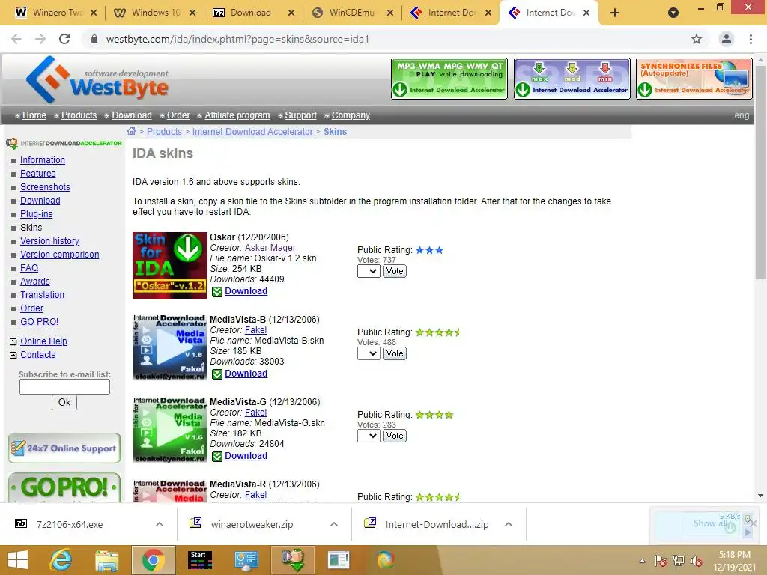Click Chrome icon on the taskbar
Viewport: 767px width, 575px height.
point(153,560)
